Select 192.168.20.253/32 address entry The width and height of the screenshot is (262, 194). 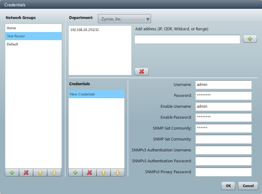(85, 30)
